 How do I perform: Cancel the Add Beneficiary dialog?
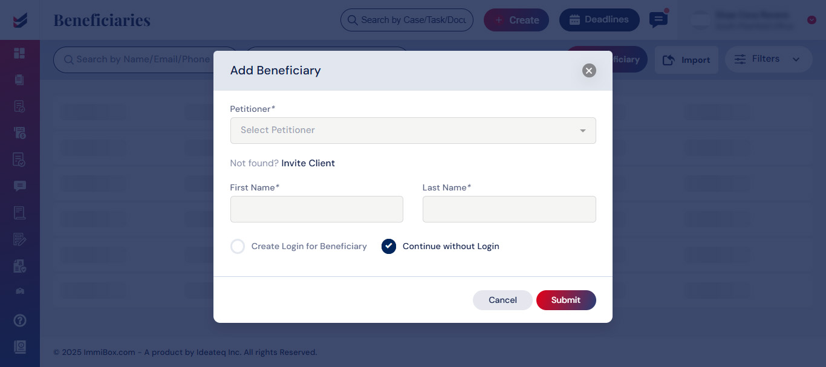tap(502, 300)
